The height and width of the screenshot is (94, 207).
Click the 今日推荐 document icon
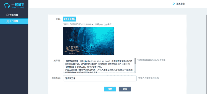click(x=7, y=21)
